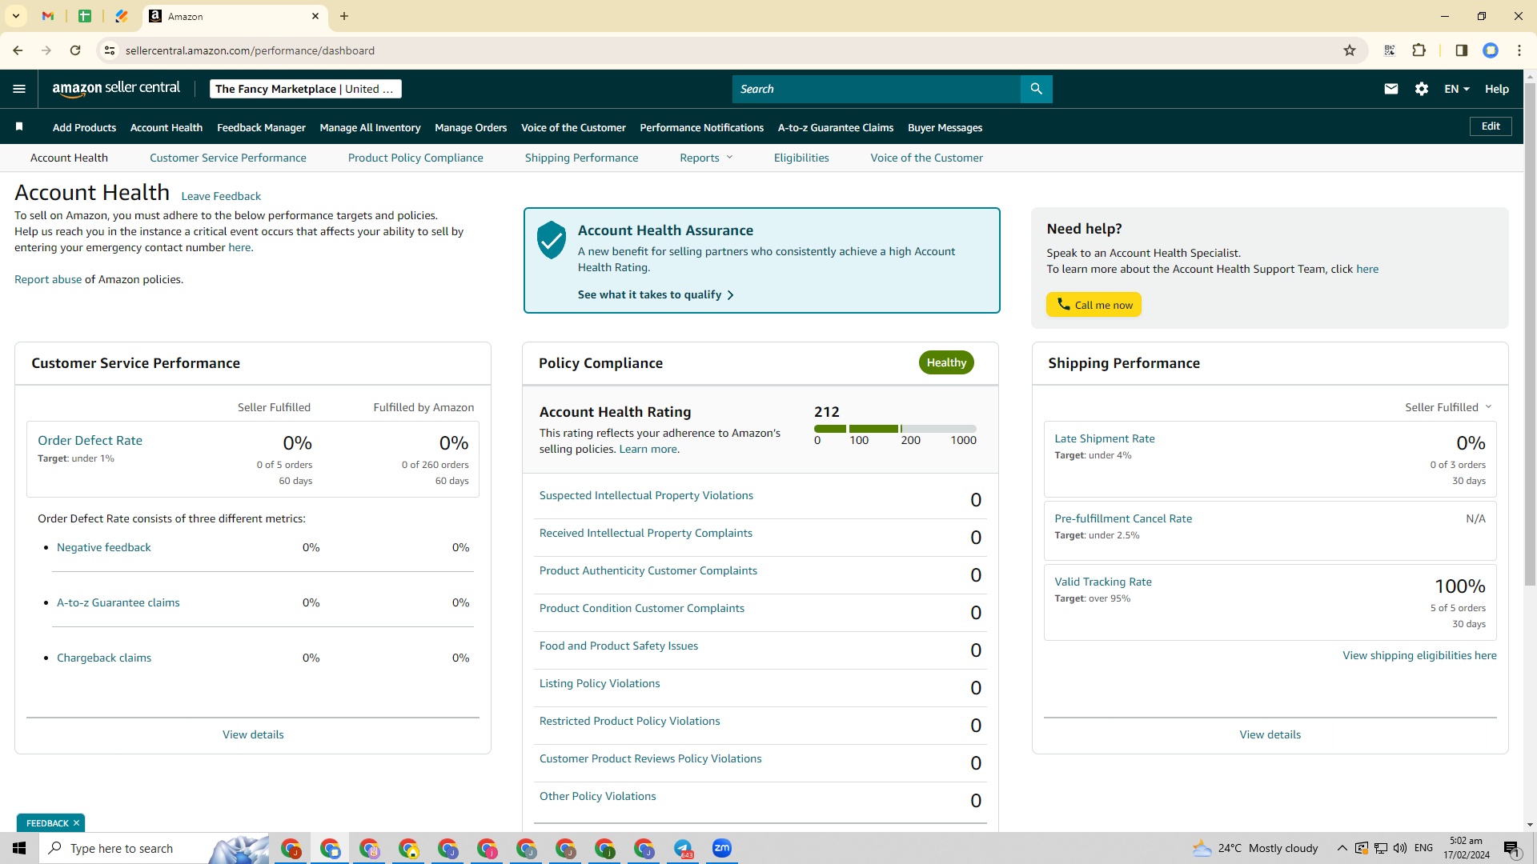The width and height of the screenshot is (1537, 864).
Task: Open the messages envelope icon
Action: 1391,89
